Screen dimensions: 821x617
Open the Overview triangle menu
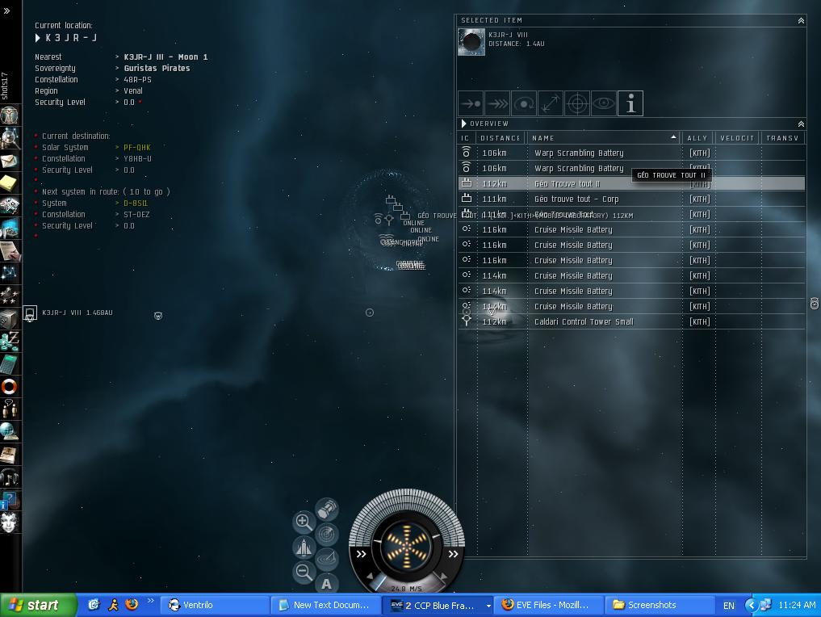click(x=464, y=124)
